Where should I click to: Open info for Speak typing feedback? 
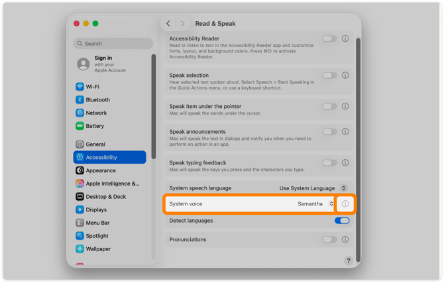click(345, 162)
